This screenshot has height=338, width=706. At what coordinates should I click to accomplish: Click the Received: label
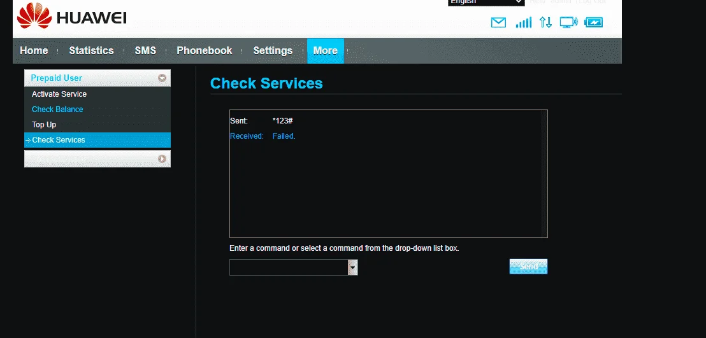click(x=247, y=136)
